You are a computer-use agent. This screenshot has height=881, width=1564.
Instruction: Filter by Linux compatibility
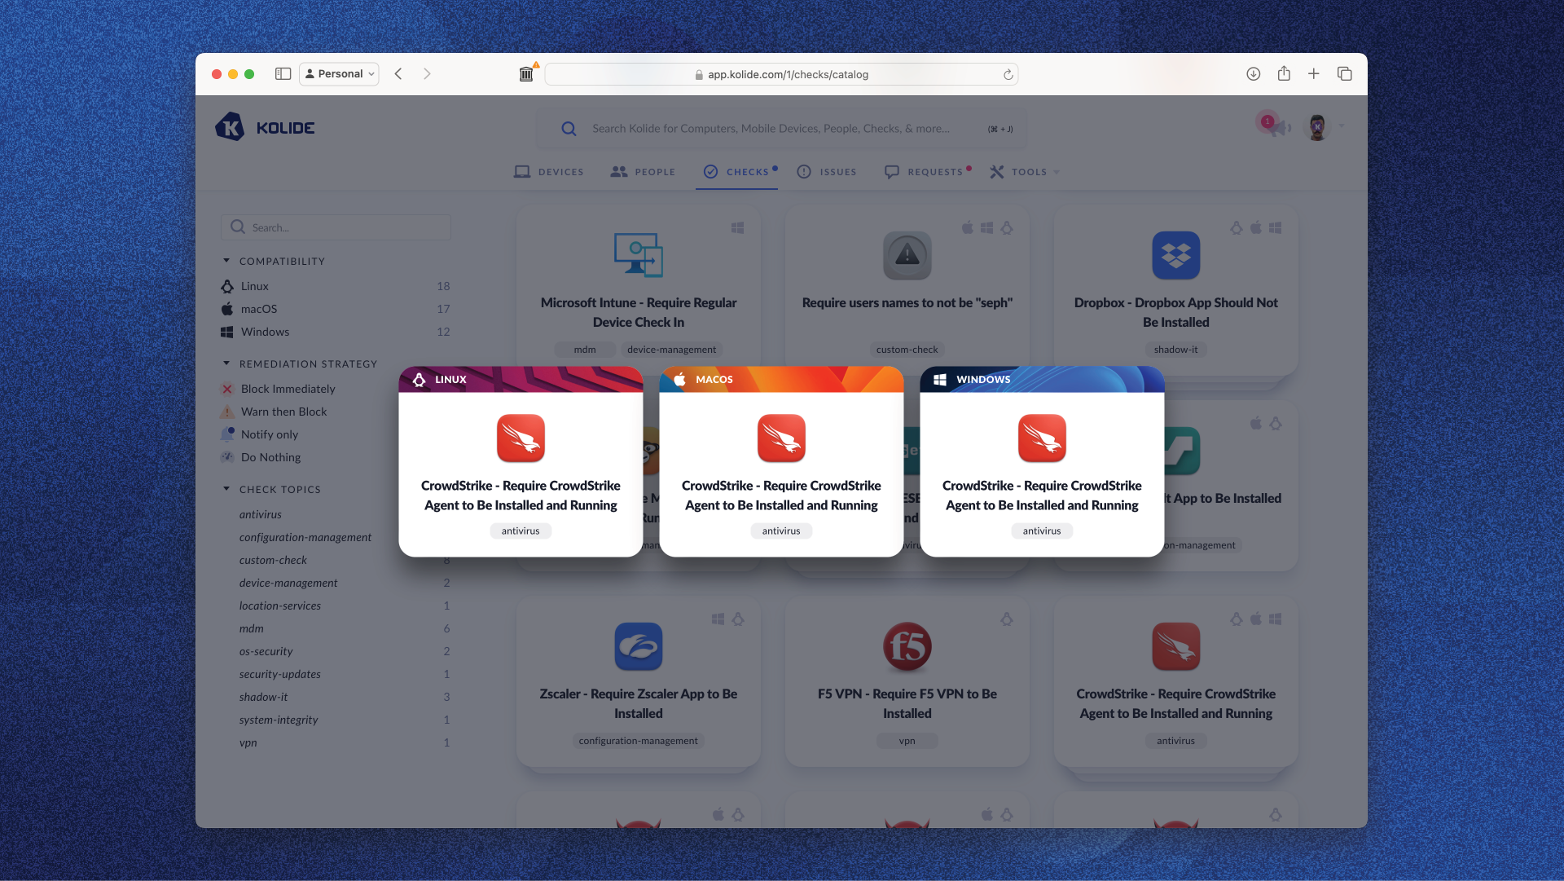[254, 286]
